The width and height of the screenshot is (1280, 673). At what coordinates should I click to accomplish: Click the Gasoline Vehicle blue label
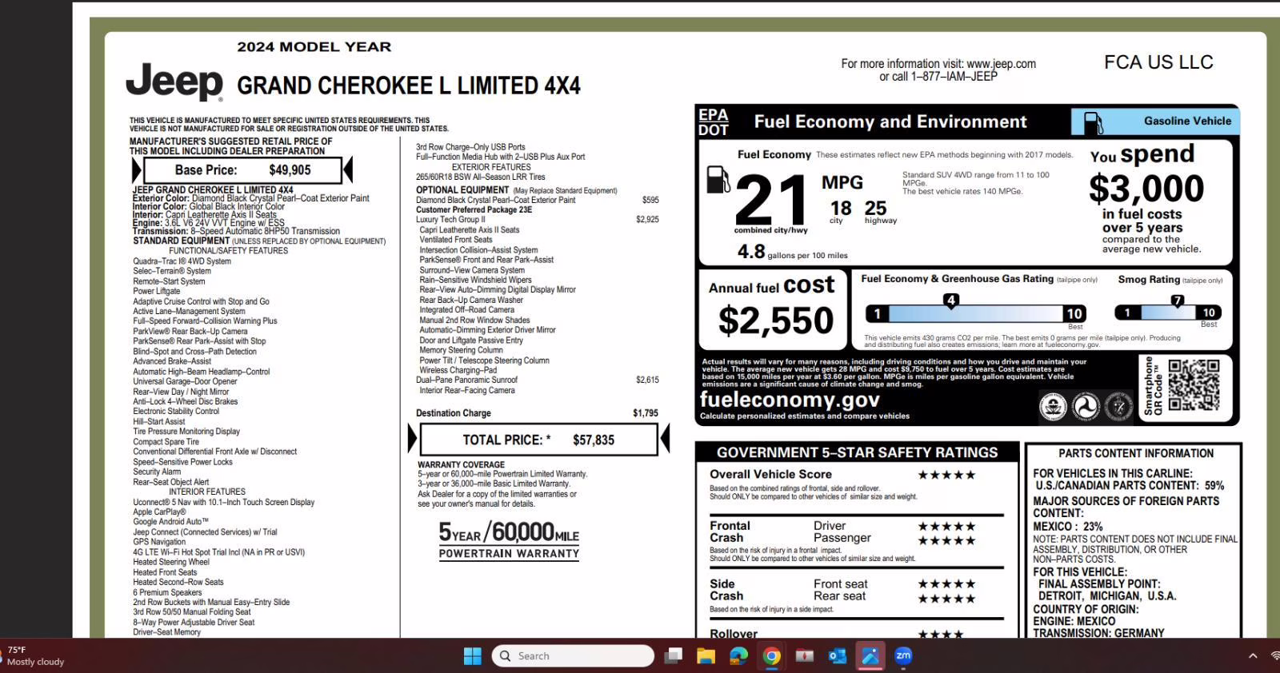point(1155,121)
